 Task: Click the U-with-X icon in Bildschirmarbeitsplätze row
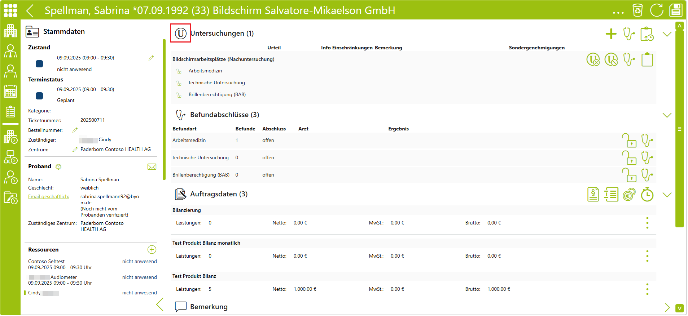click(x=593, y=59)
